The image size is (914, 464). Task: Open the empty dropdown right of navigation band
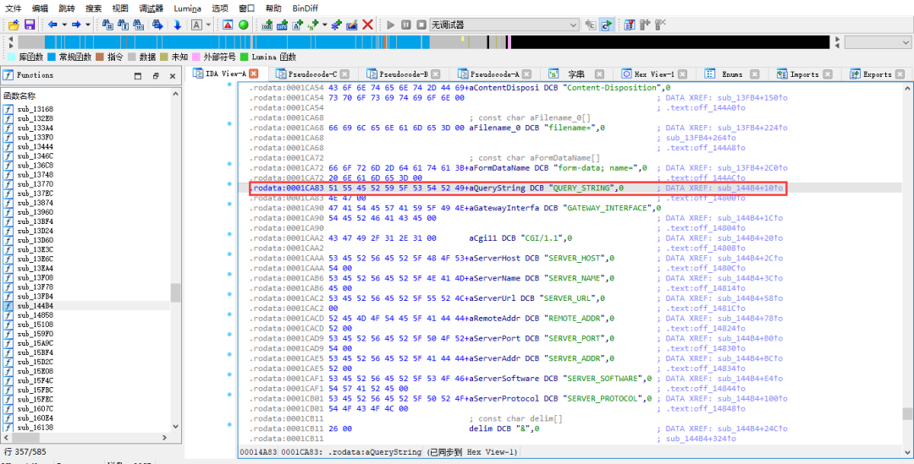pos(879,42)
